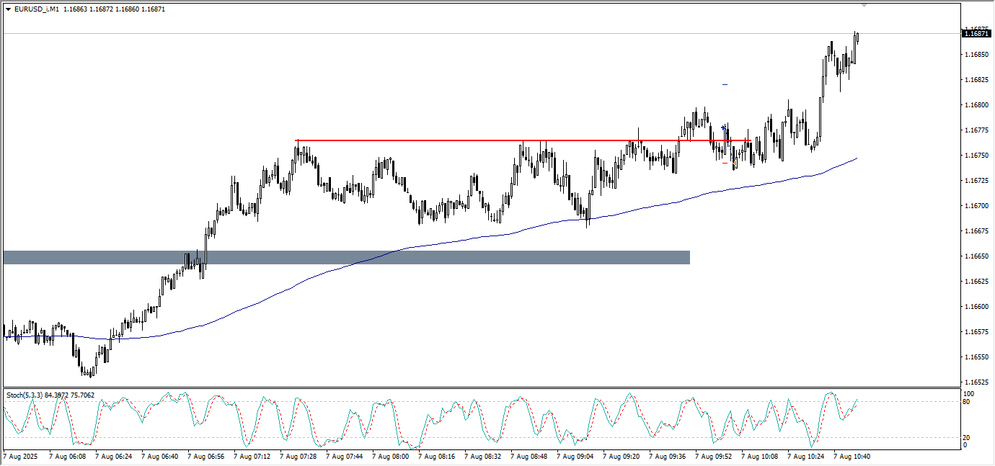Click the black current price label 1.16871
995x466 pixels.
976,34
